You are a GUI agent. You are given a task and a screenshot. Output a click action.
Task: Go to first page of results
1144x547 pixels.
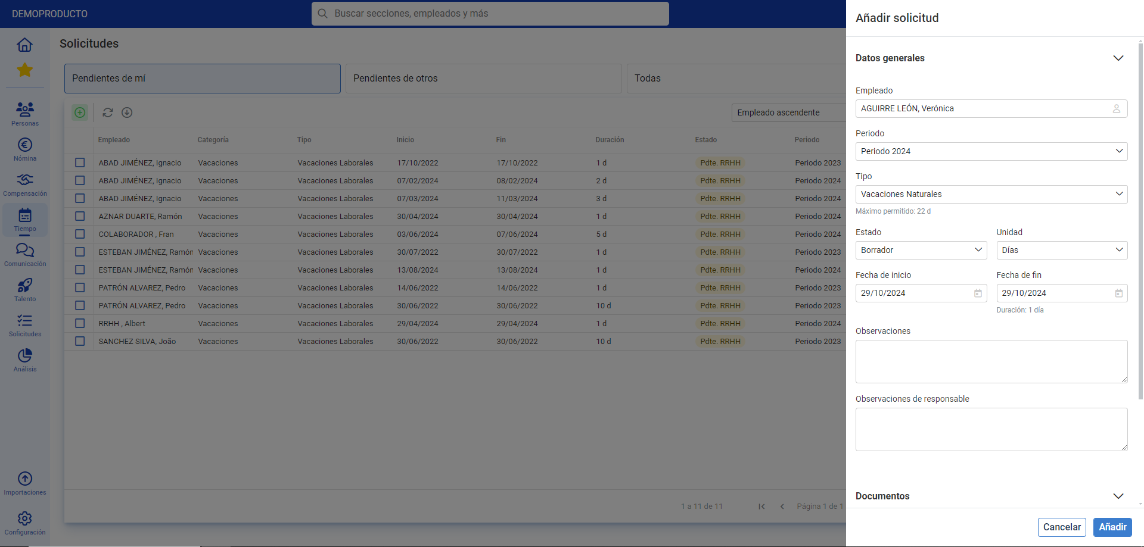point(761,507)
